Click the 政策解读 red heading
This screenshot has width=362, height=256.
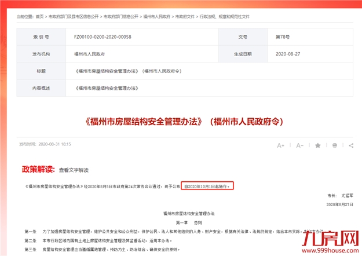click(x=38, y=169)
